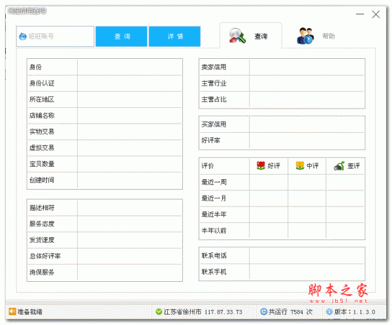Click the 好评 column header text
Screen dimensions: 392x325
[274, 166]
